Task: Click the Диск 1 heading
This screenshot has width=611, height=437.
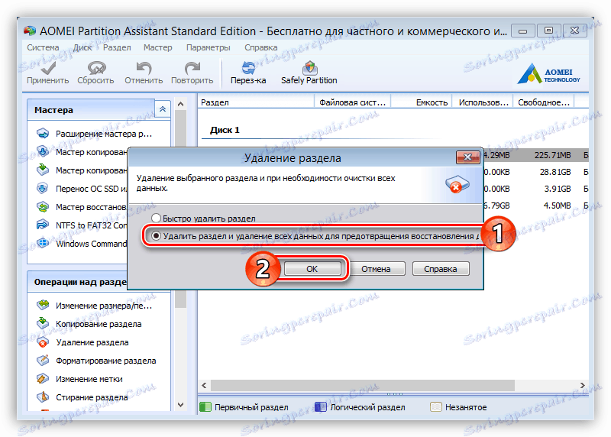Action: point(225,130)
